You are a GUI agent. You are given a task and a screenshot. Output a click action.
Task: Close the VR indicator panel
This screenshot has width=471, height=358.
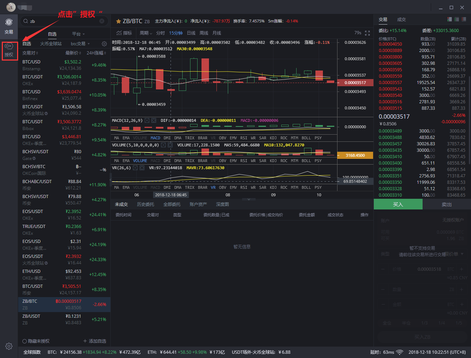(142, 168)
